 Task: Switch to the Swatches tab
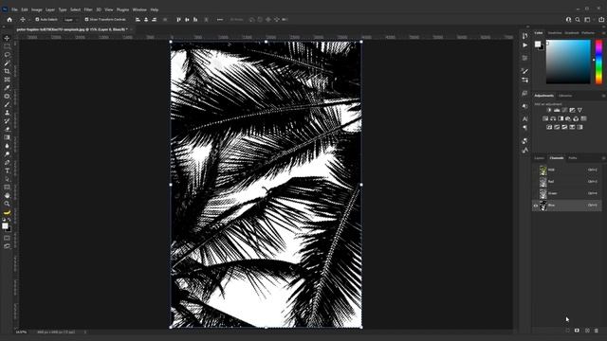click(x=555, y=33)
